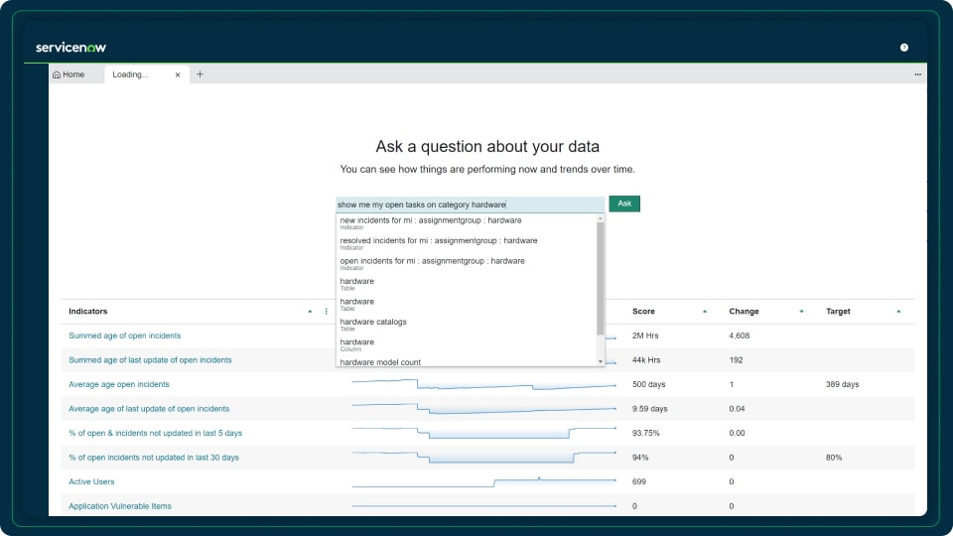The image size is (953, 536).
Task: Choose the 'open incidents for mi' hardware suggestion
Action: [x=432, y=262]
